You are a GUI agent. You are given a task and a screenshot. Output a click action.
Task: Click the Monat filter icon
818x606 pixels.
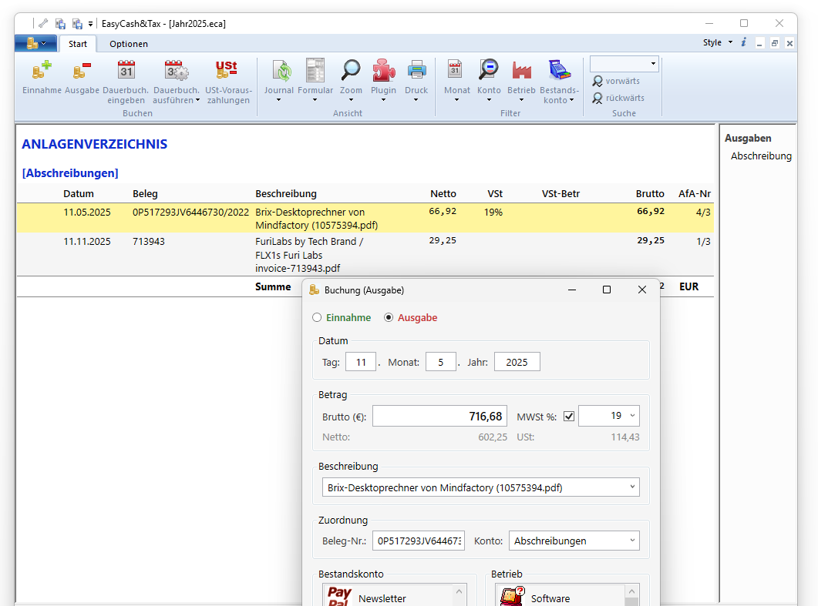tap(455, 70)
